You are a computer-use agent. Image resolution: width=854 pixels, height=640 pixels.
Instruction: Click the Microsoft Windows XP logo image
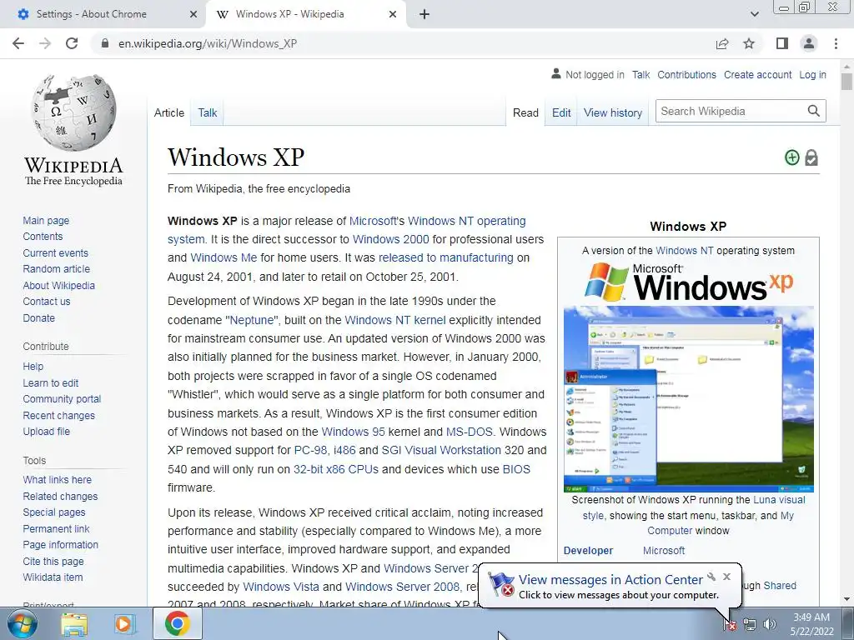[688, 282]
